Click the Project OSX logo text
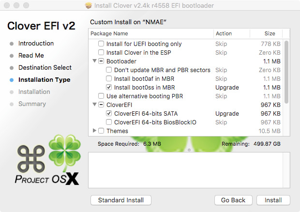Screen dimensions: 300x212 click(47, 179)
